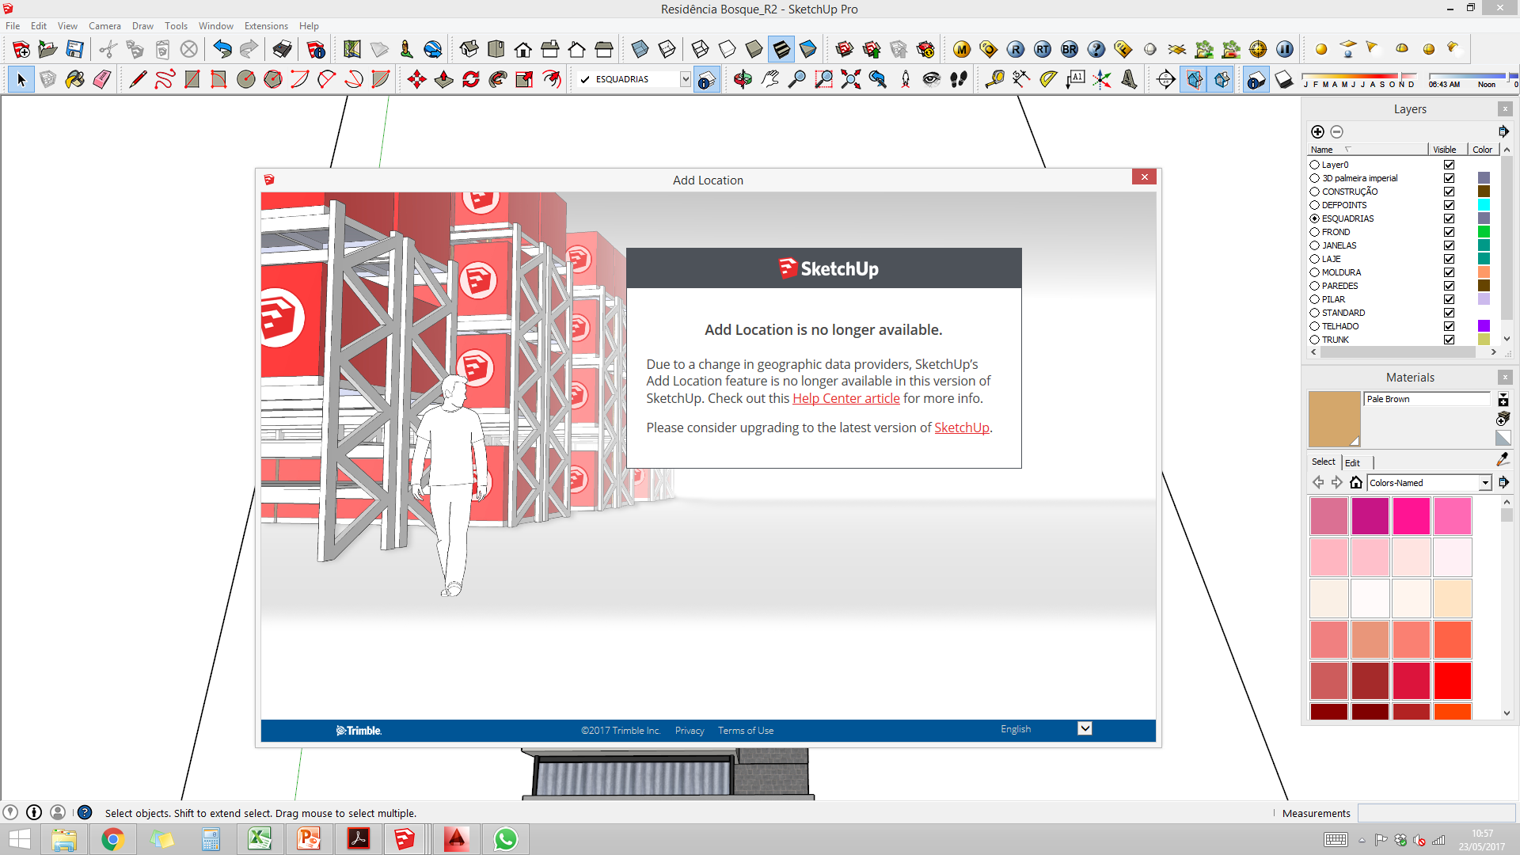Enable X-Ray face style
The image size is (1520, 855).
(640, 49)
